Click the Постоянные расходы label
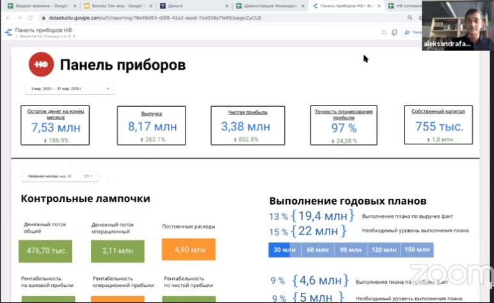This screenshot has height=303, width=494. [188, 226]
